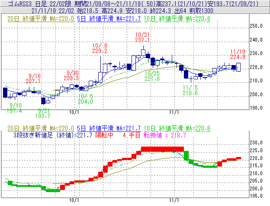
Task: Click the red 陽転中 status text
Action: tap(104, 135)
